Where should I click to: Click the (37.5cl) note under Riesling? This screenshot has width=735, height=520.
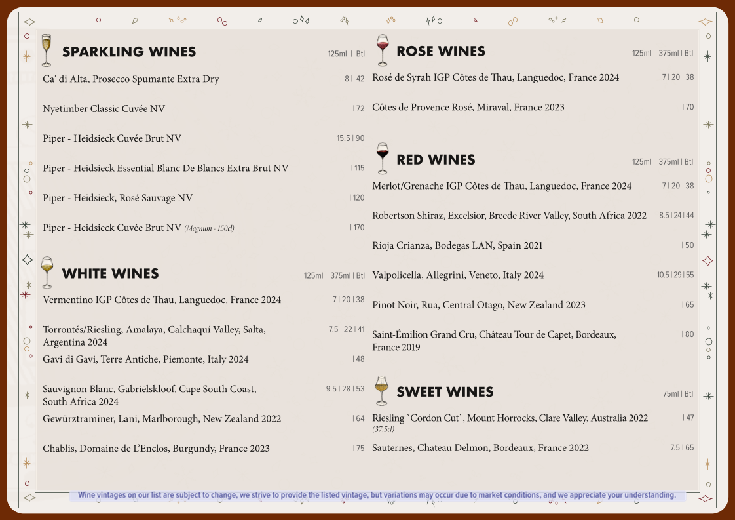383,429
